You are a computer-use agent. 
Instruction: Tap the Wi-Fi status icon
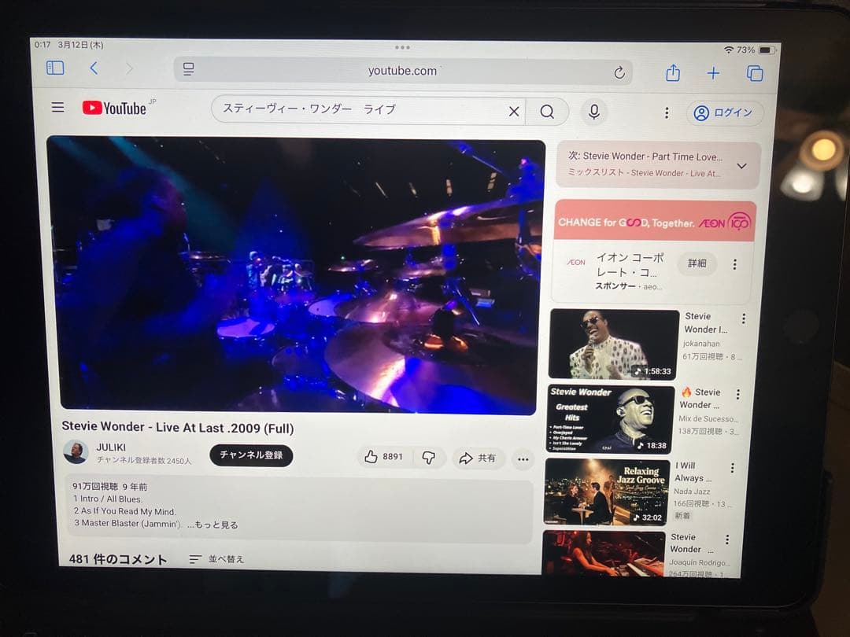[729, 50]
